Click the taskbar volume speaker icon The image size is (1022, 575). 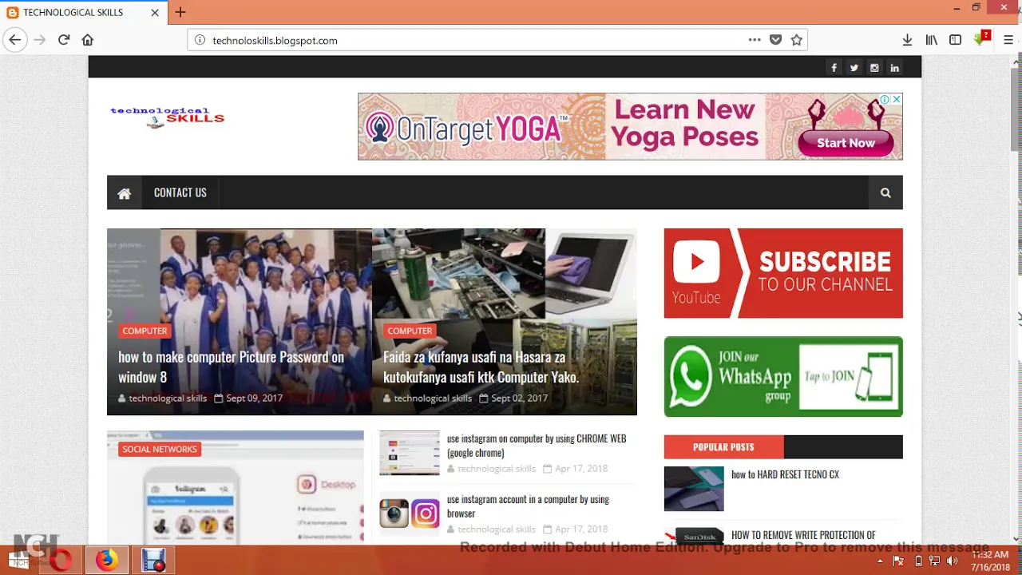(952, 561)
